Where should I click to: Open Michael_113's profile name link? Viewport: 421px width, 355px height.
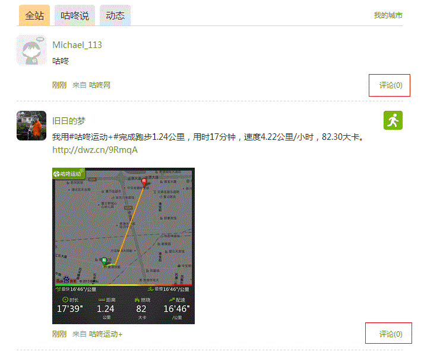[x=77, y=44]
